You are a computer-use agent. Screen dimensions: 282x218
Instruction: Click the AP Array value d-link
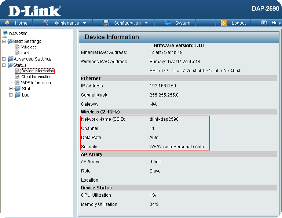click(155, 161)
